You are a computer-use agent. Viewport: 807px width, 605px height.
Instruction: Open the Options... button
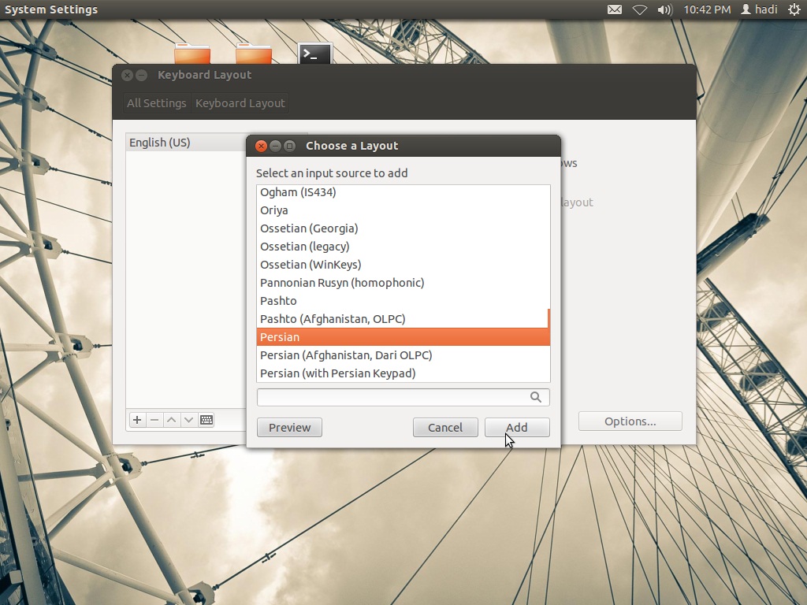tap(630, 421)
